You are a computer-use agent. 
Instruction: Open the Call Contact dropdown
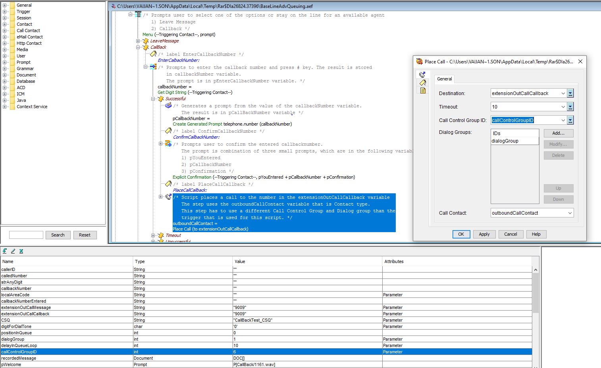(x=570, y=213)
